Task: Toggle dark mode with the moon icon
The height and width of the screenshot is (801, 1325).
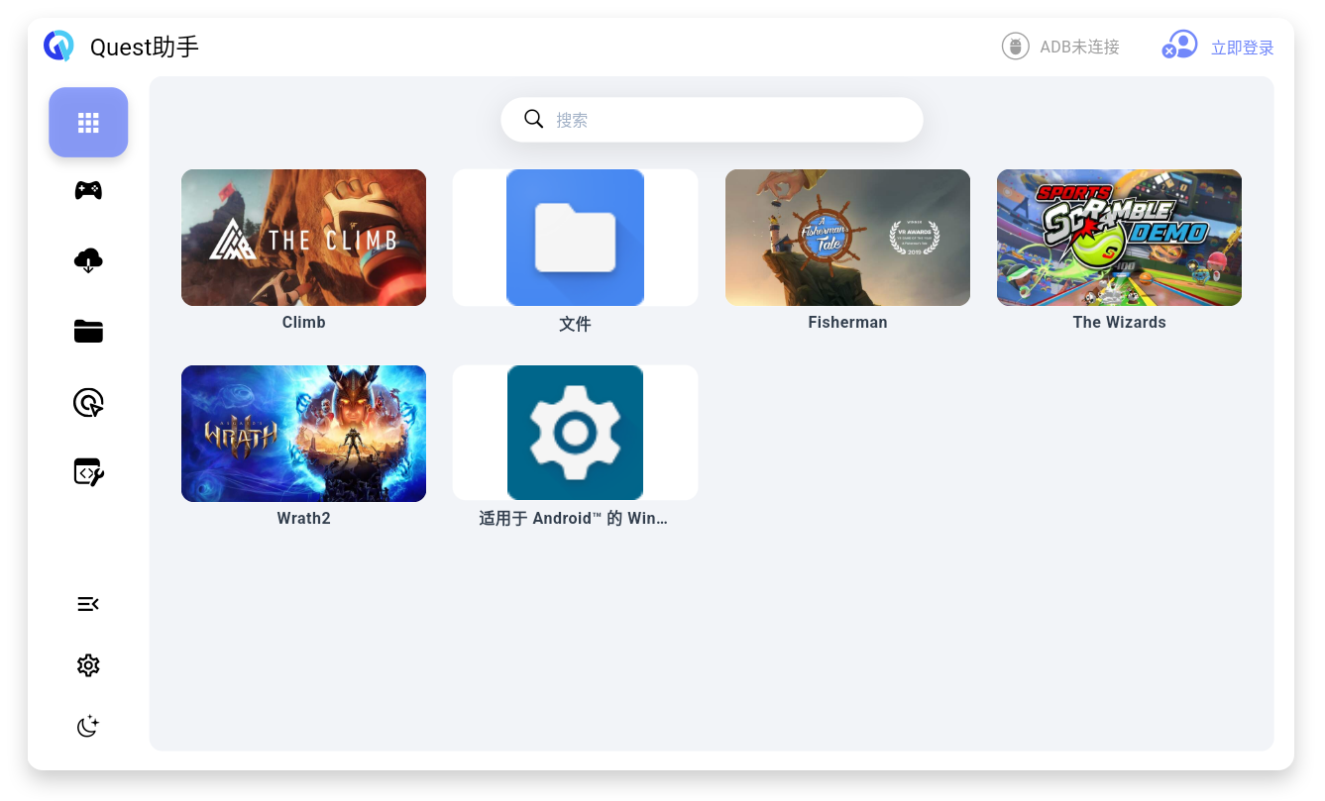Action: click(x=88, y=727)
